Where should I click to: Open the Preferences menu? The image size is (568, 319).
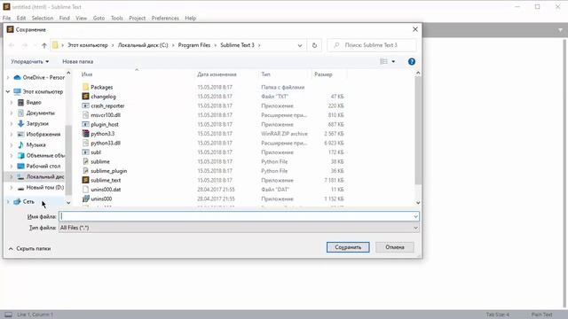coord(165,18)
